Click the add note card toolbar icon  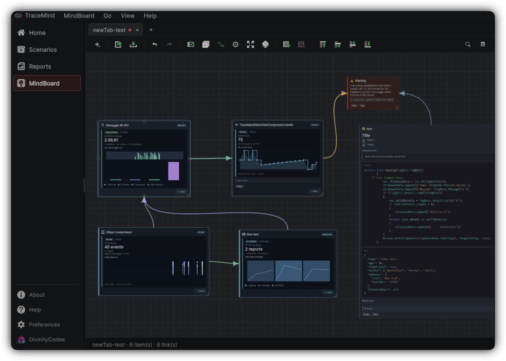[x=286, y=44]
